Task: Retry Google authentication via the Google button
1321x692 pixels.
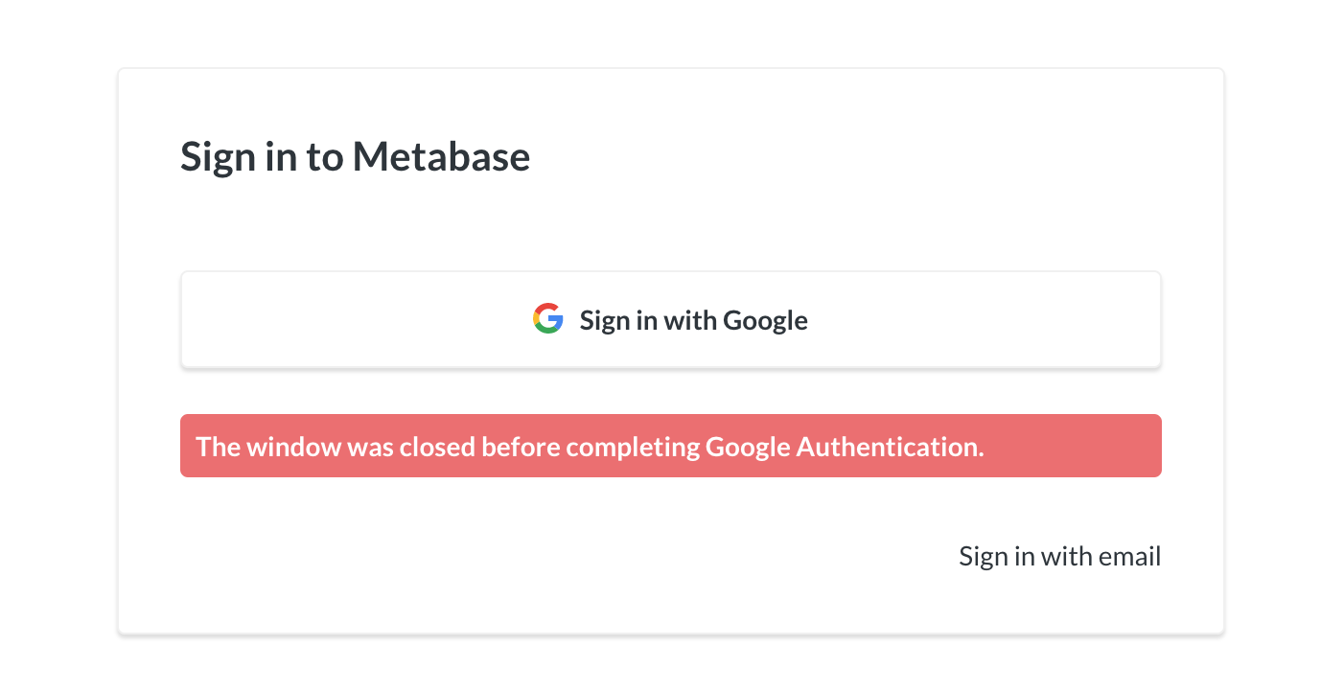Action: pos(670,319)
